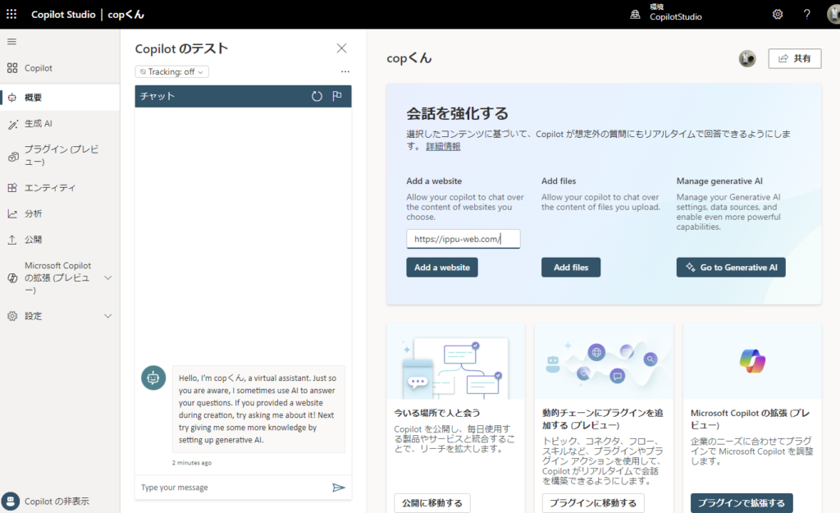
Task: Click the 設定 gear icon in sidebar
Action: (x=12, y=316)
